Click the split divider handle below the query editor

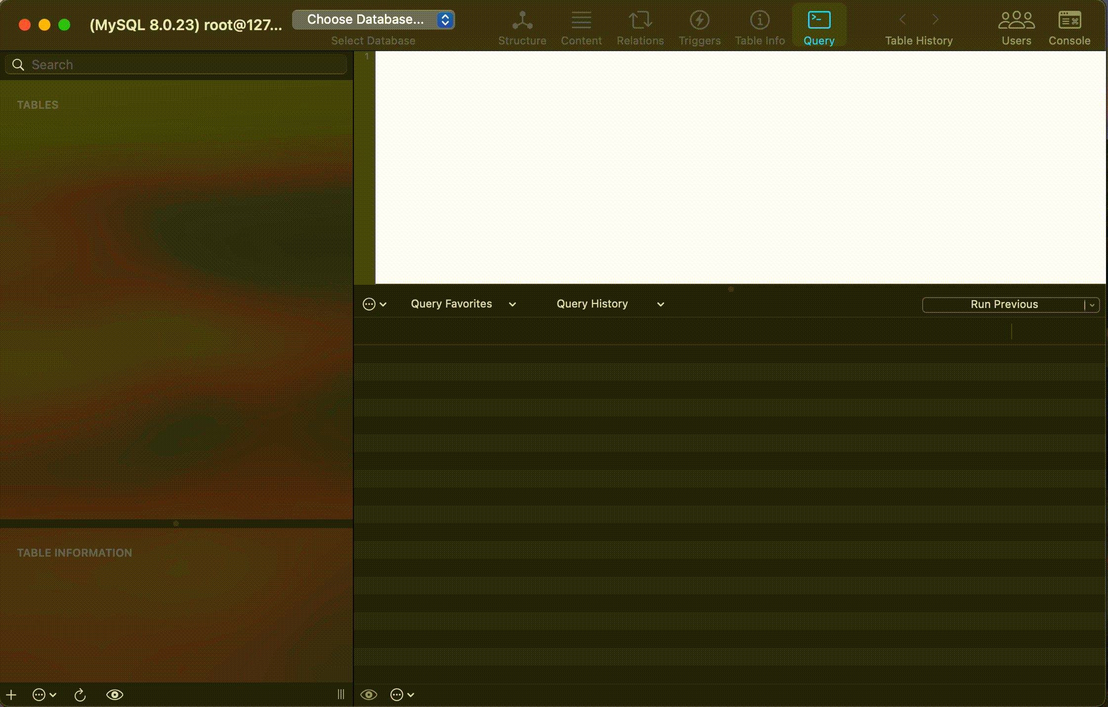click(x=731, y=289)
